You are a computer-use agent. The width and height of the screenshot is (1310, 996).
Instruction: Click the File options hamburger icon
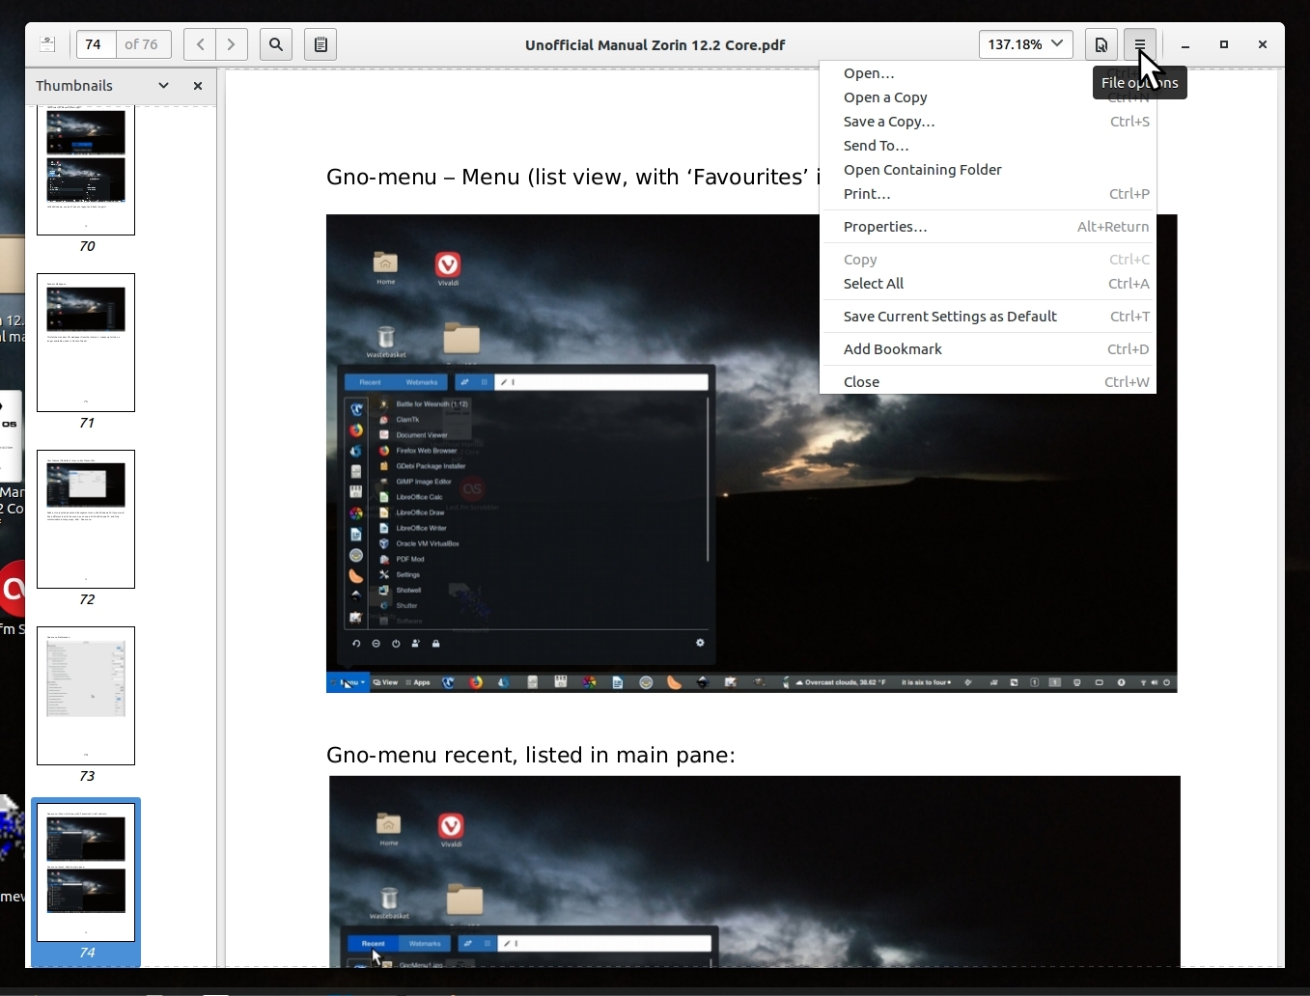(1140, 44)
